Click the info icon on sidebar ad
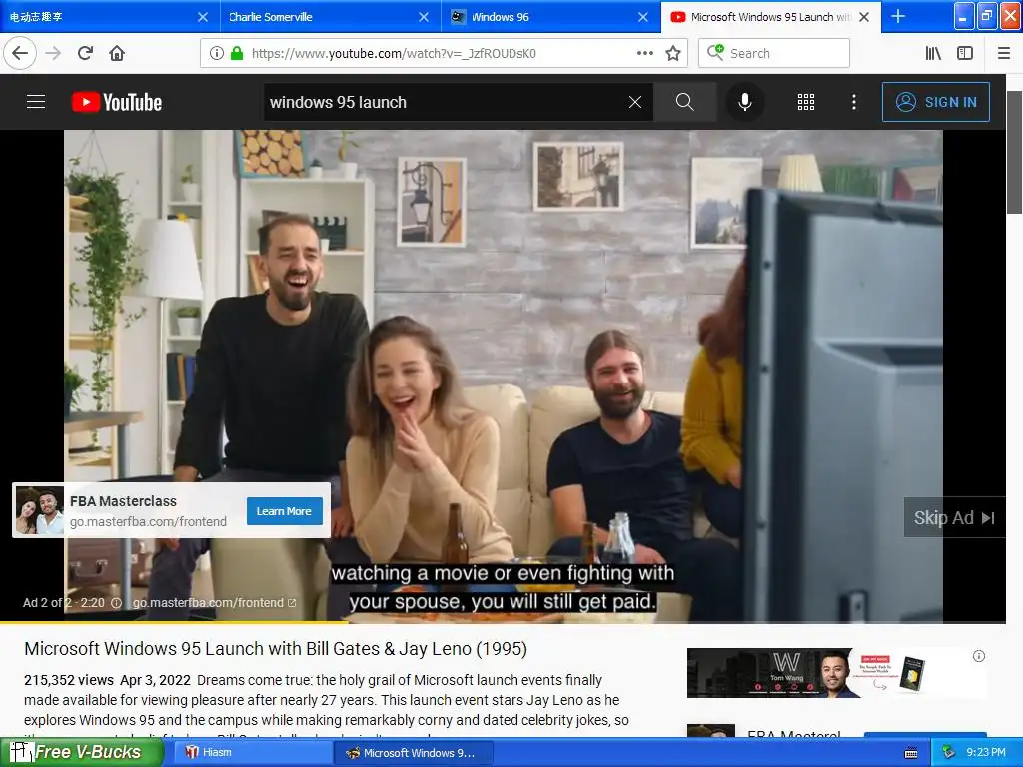This screenshot has width=1023, height=767. 979,656
